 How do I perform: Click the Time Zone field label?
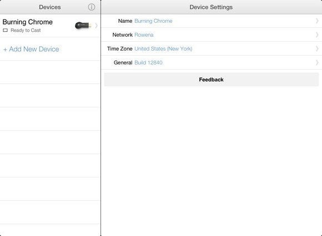tap(119, 49)
